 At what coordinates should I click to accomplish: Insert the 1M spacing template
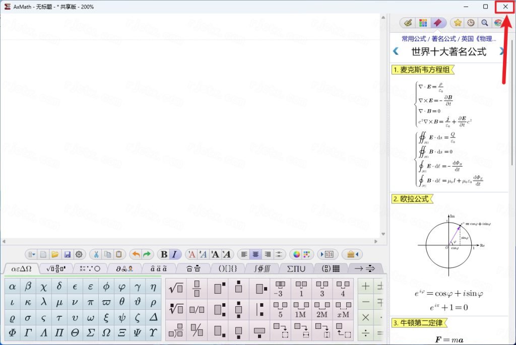301,309
